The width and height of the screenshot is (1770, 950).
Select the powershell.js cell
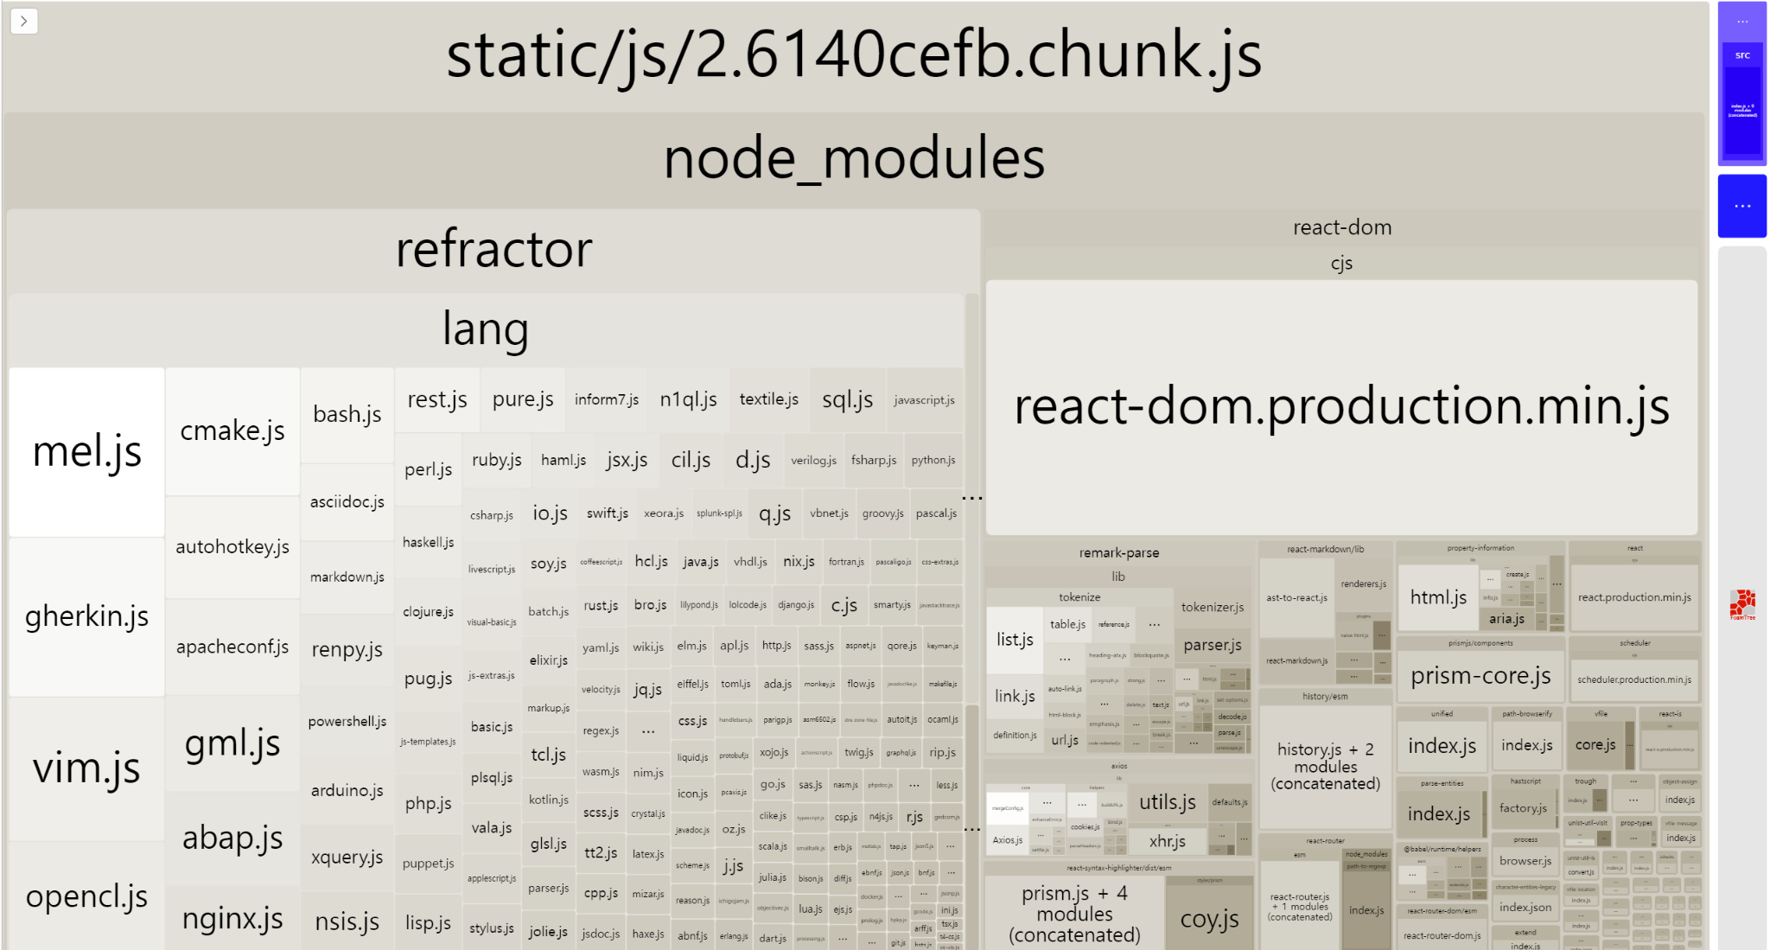(x=347, y=722)
